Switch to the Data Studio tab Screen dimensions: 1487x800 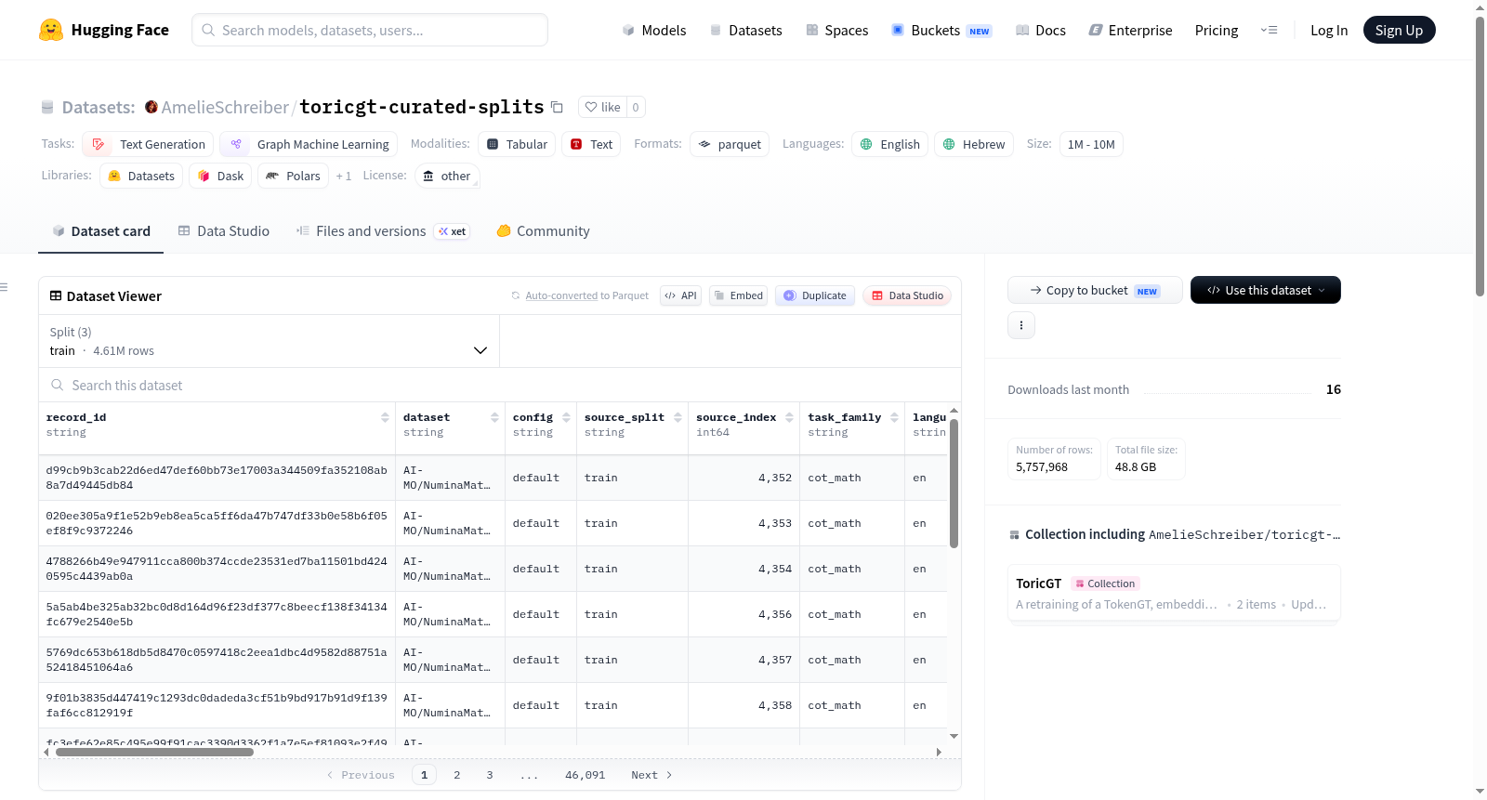(224, 231)
